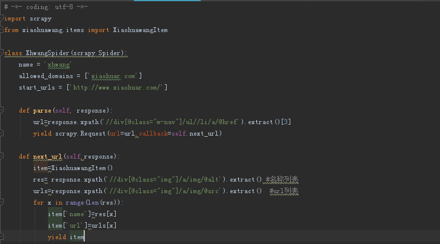The height and width of the screenshot is (244, 440).
Task: Click len(res) in the for loop
Action: click(x=102, y=202)
